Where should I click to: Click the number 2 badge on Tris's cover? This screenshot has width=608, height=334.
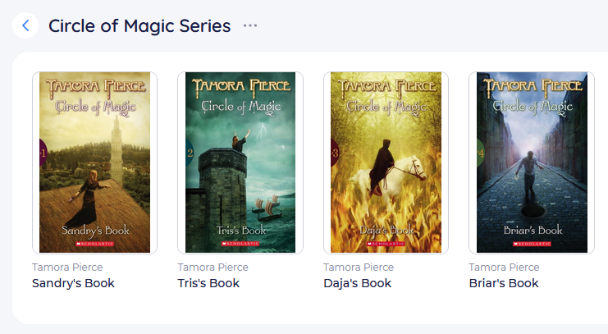click(x=190, y=153)
